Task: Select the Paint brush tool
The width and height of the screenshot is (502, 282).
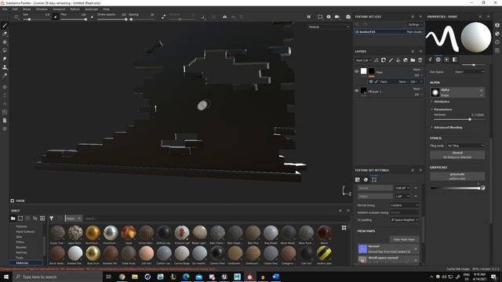Action: 5,25
